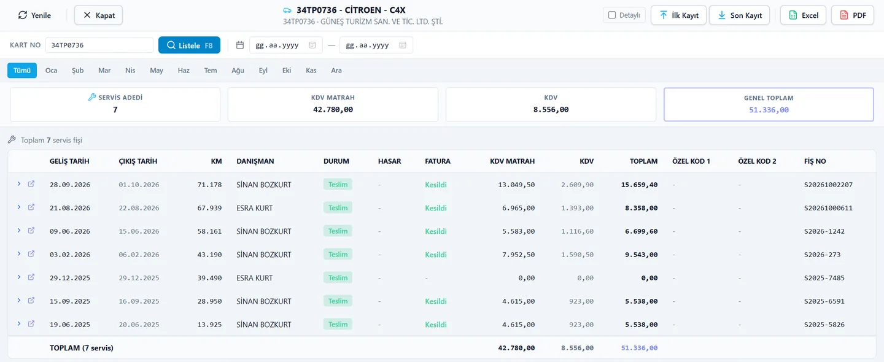This screenshot has height=362, width=884.
Task: Open external link for 09.06.2026 service row
Action: click(31, 231)
